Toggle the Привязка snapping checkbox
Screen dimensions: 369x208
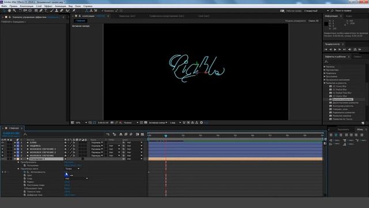[103, 10]
